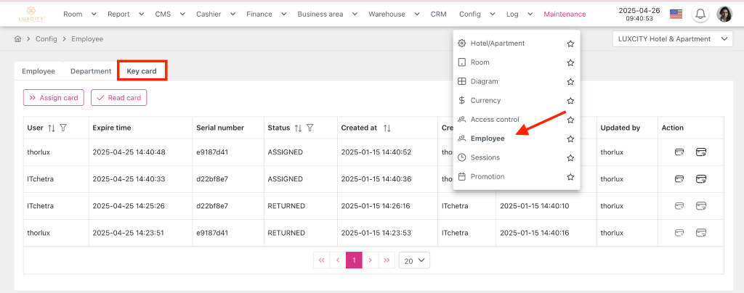
Task: Click the home icon in breadcrumb
Action: (18, 39)
